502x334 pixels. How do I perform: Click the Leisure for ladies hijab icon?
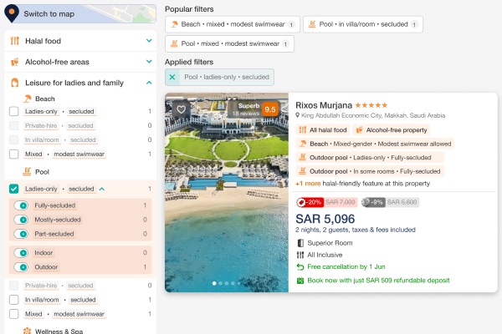[15, 83]
